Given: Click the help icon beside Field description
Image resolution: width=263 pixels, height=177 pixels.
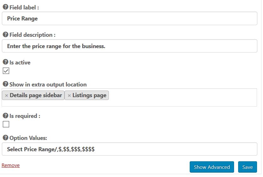Looking at the screenshot, I should click(5, 35).
